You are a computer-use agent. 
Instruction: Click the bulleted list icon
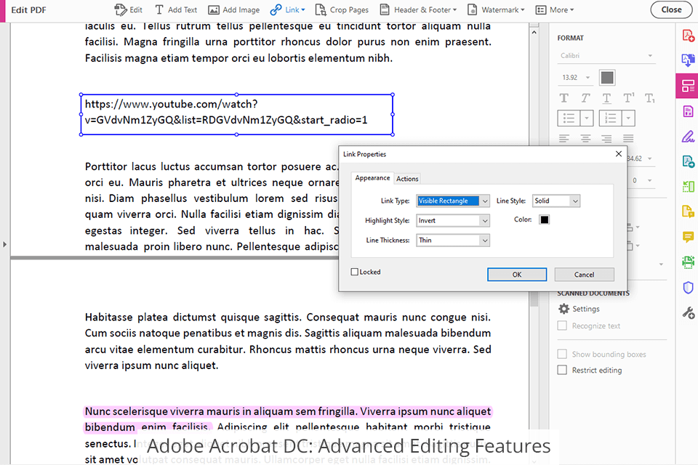pyautogui.click(x=569, y=118)
